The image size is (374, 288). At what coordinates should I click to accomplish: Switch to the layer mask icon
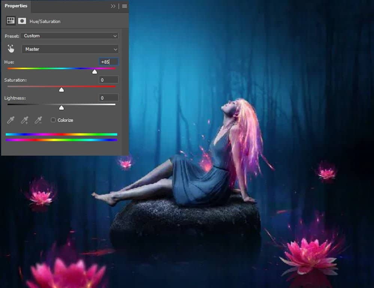[22, 21]
